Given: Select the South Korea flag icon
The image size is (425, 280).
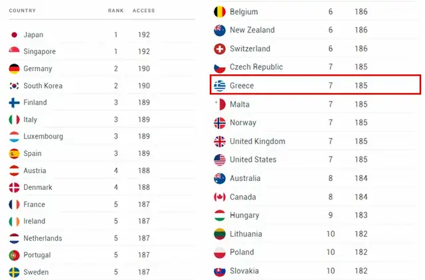Looking at the screenshot, I should pyautogui.click(x=14, y=86).
